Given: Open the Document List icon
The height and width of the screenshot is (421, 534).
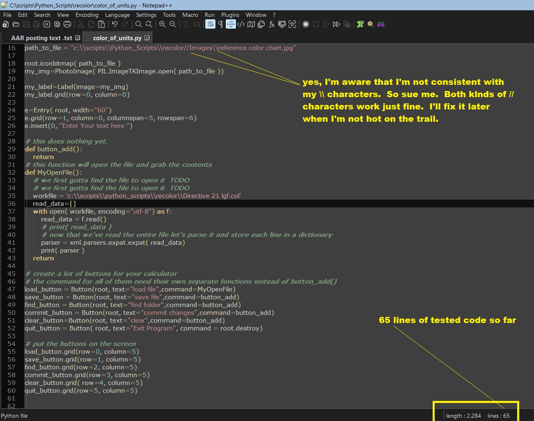Looking at the screenshot, I should [x=261, y=25].
